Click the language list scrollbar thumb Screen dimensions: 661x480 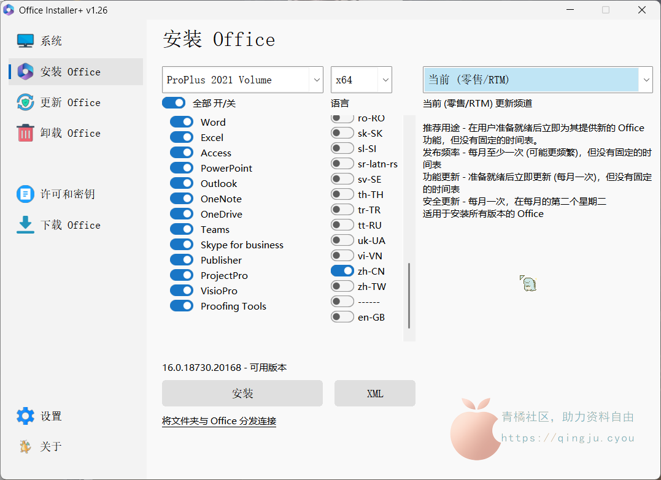(x=409, y=295)
